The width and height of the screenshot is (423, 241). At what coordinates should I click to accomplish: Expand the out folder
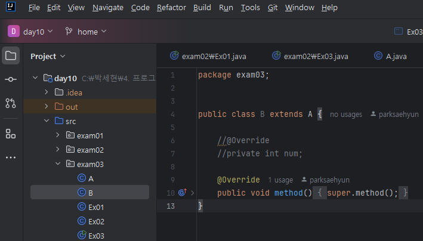click(x=47, y=106)
